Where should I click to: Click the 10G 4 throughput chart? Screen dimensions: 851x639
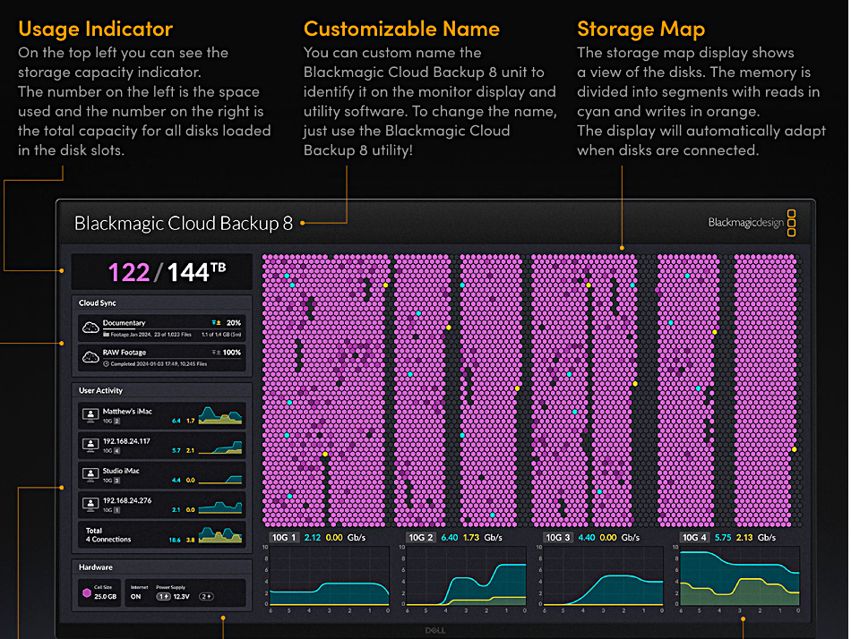point(740,576)
